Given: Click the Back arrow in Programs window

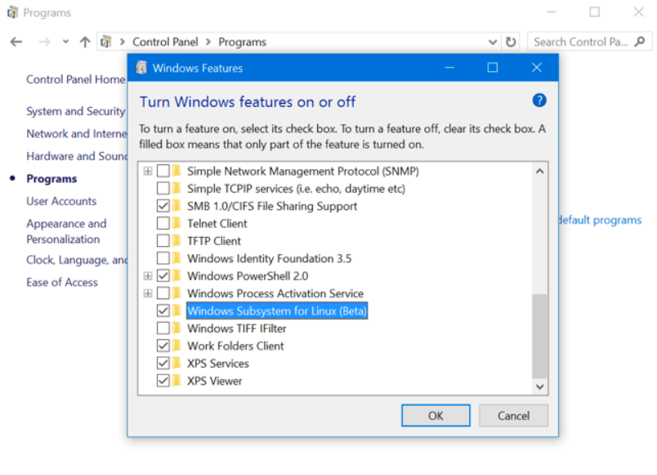Looking at the screenshot, I should click(x=16, y=42).
